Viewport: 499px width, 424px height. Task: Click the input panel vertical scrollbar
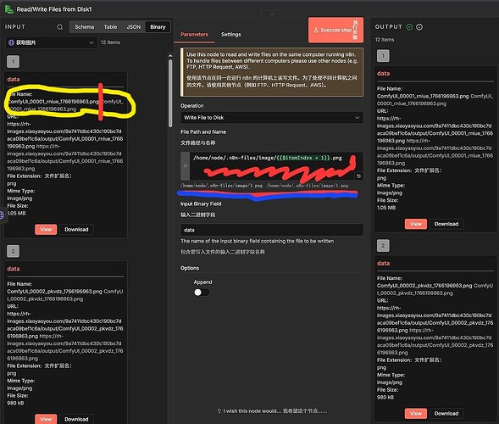[170, 94]
